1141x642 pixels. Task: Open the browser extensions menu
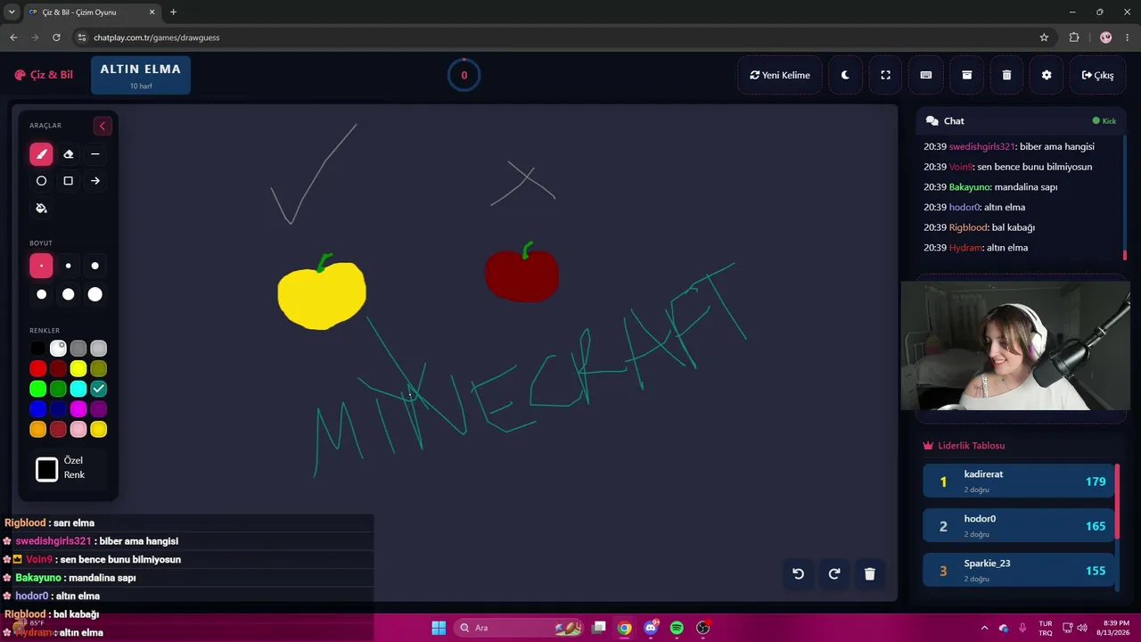[1074, 37]
